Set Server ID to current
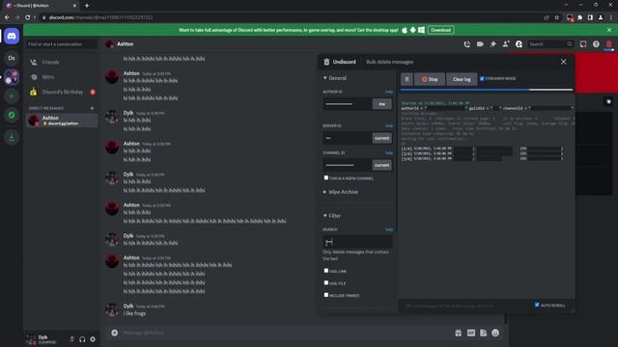 point(382,138)
